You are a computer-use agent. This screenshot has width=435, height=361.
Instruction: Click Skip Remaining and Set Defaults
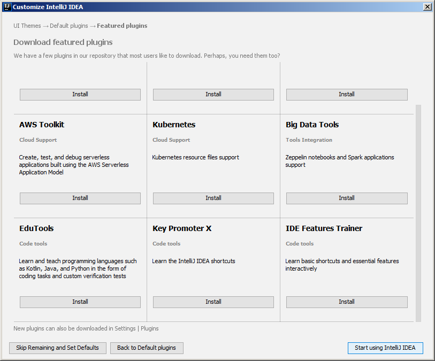coord(58,348)
